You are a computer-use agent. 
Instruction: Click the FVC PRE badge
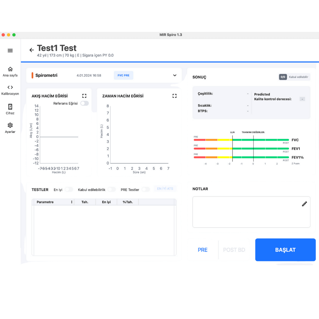coord(123,75)
